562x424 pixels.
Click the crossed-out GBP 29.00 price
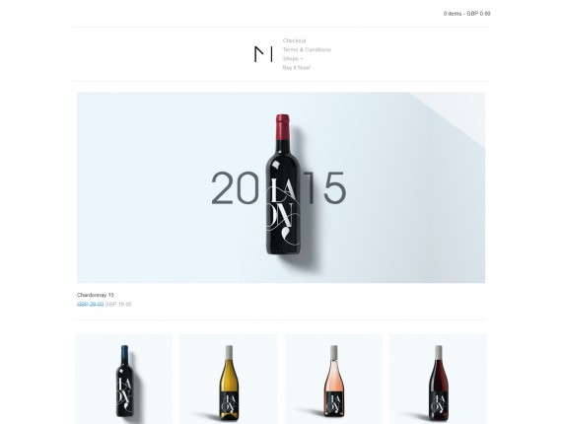tap(90, 305)
